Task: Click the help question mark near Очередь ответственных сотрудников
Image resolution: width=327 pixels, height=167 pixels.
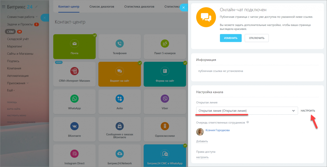Action: tap(248, 122)
